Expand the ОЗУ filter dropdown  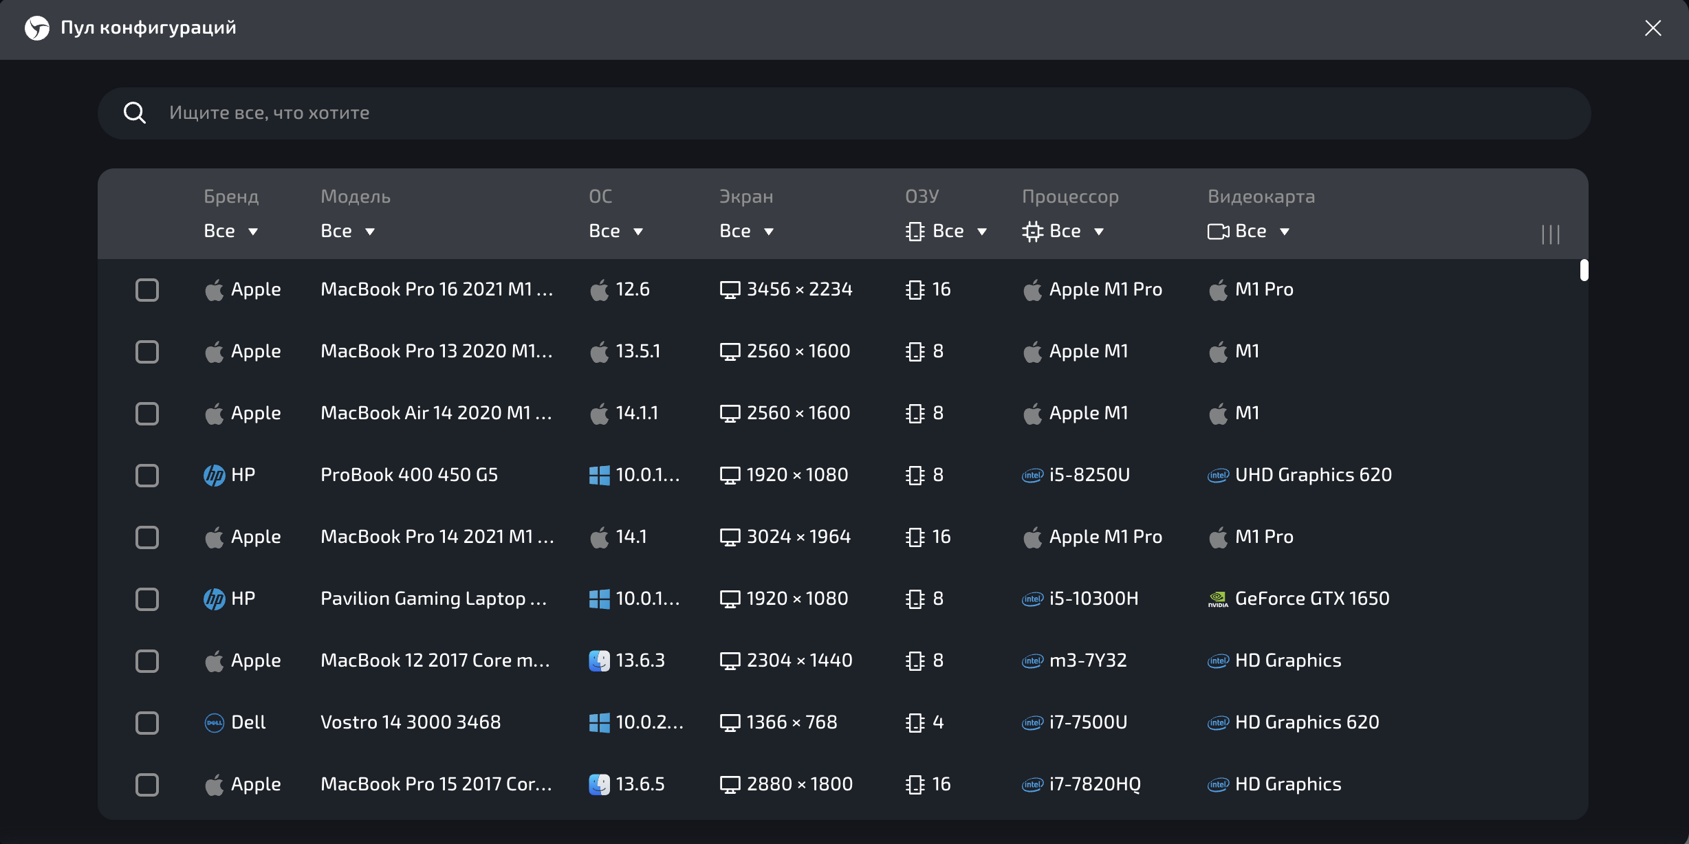(x=947, y=231)
